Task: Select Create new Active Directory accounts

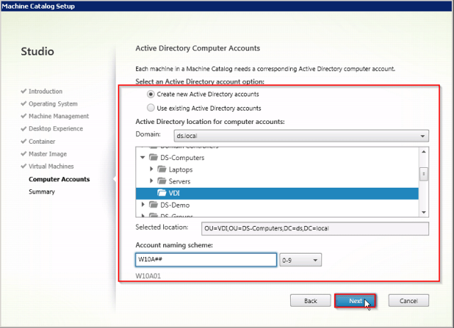Action: pos(150,94)
